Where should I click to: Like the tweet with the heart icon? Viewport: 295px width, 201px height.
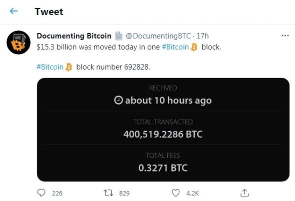pyautogui.click(x=176, y=193)
